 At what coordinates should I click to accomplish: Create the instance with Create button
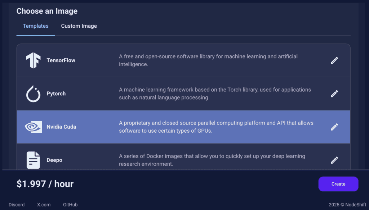click(x=338, y=184)
